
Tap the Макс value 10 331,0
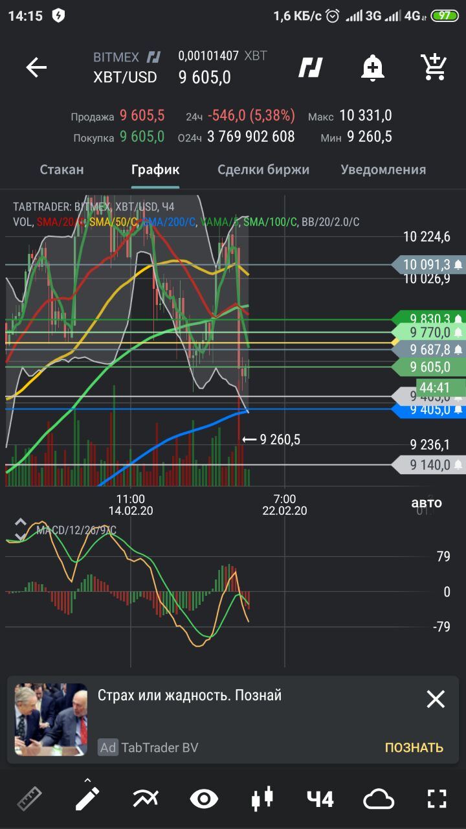point(366,116)
